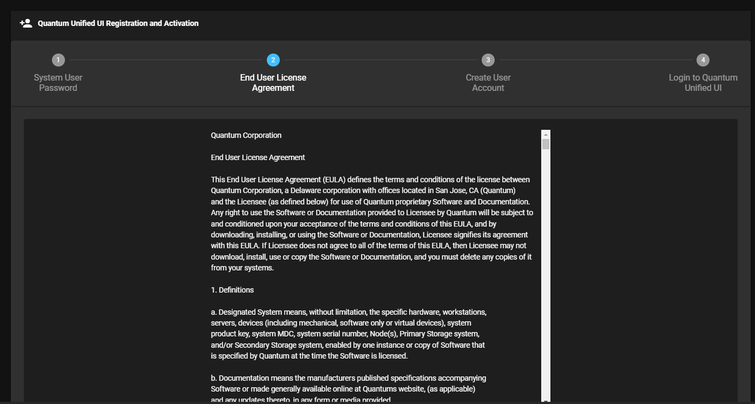Click the Designated System definition paragraph
This screenshot has height=404, width=755.
point(348,334)
